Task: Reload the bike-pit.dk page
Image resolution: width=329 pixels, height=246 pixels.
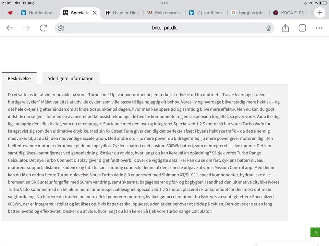Action: pos(43,28)
